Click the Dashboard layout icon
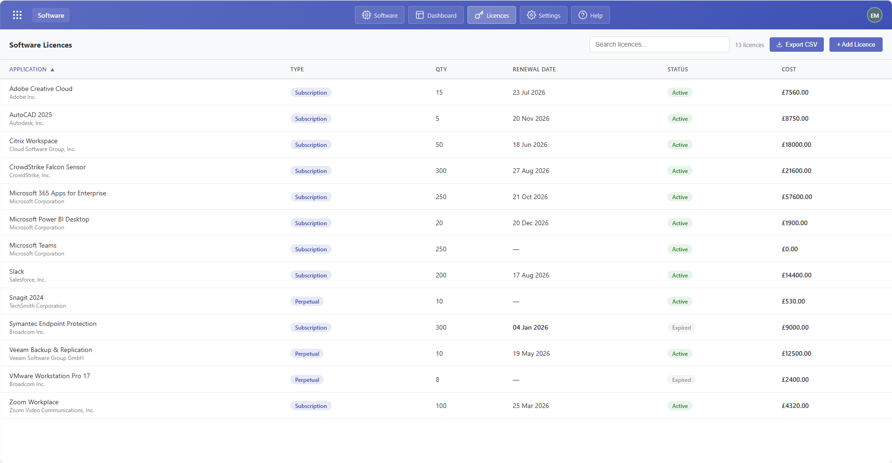Viewport: 892px width, 463px height. coord(420,15)
